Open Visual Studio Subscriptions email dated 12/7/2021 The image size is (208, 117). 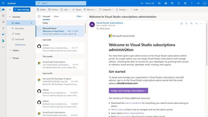pos(60,114)
